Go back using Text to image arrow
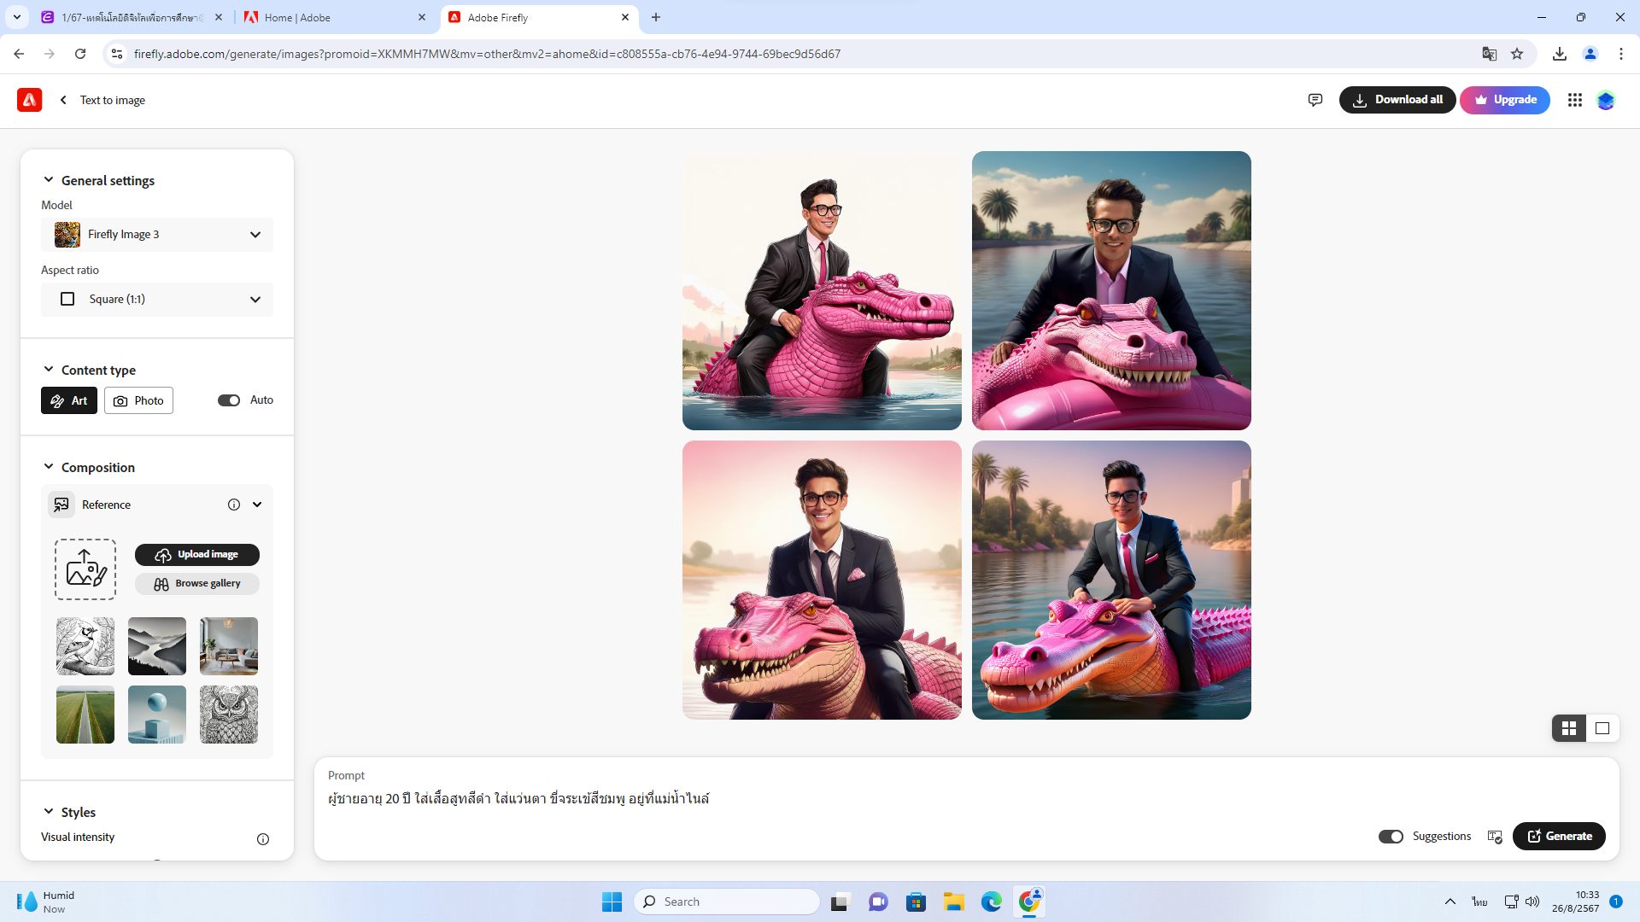The width and height of the screenshot is (1640, 922). (x=63, y=100)
